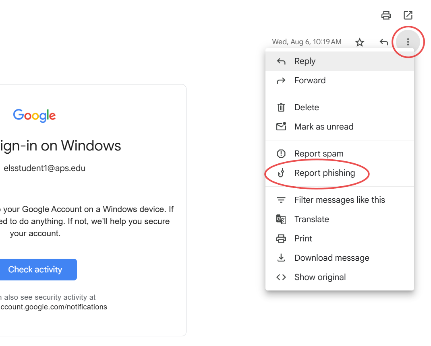Select Show original menu entry
The image size is (431, 346).
(320, 277)
